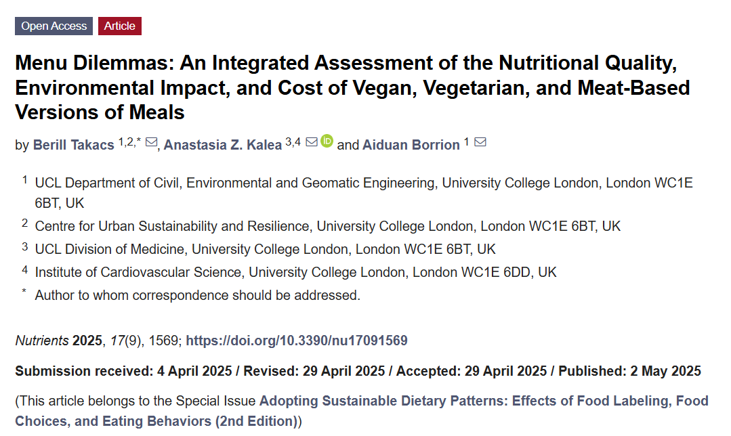Click the Submission received: 4 April 2025 text
This screenshot has height=436, width=731.
[x=123, y=371]
